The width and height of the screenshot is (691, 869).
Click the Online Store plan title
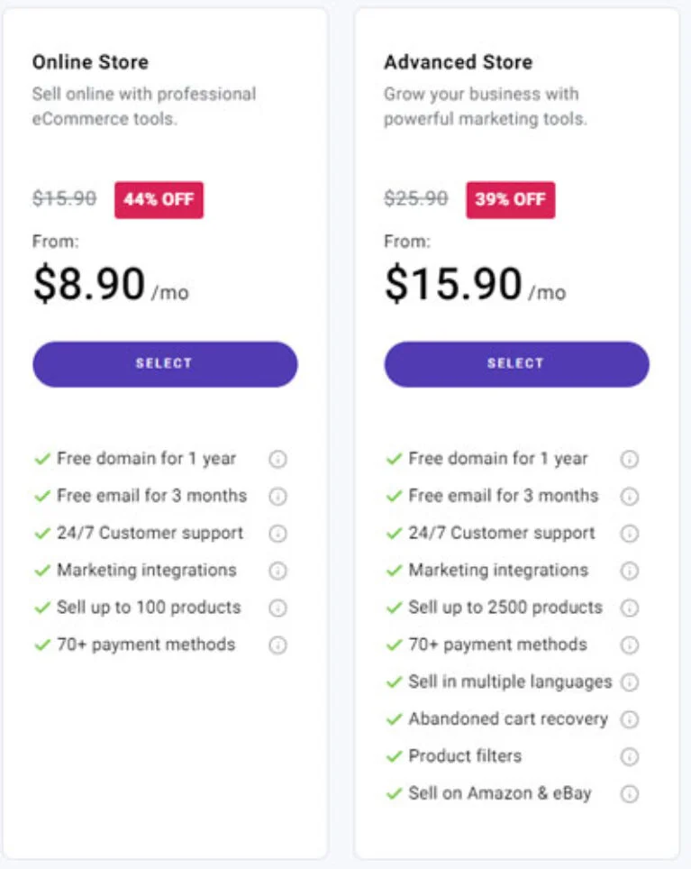coord(90,62)
